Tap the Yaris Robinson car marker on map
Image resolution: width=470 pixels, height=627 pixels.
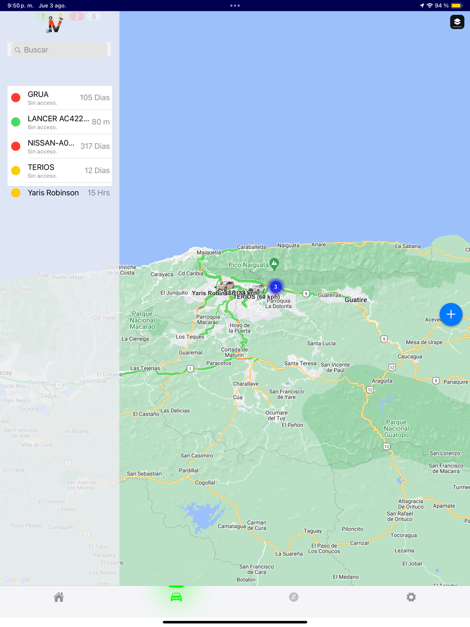(226, 285)
